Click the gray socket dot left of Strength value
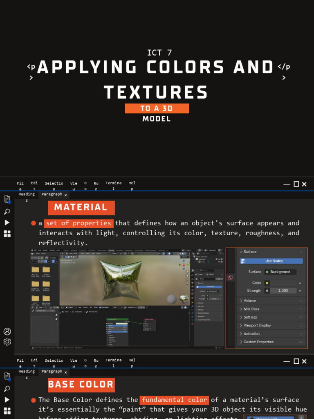The height and width of the screenshot is (419, 314). click(267, 291)
